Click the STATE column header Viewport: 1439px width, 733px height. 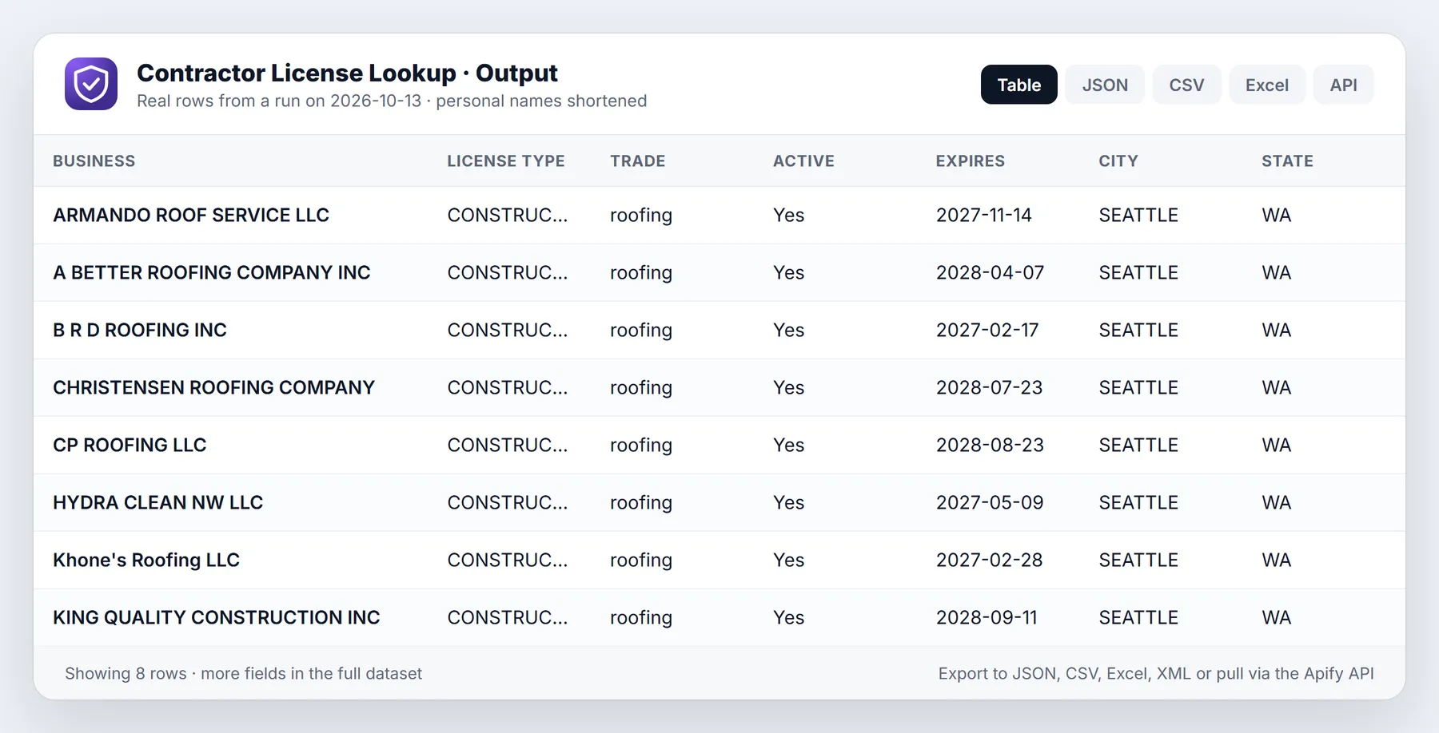(1287, 160)
